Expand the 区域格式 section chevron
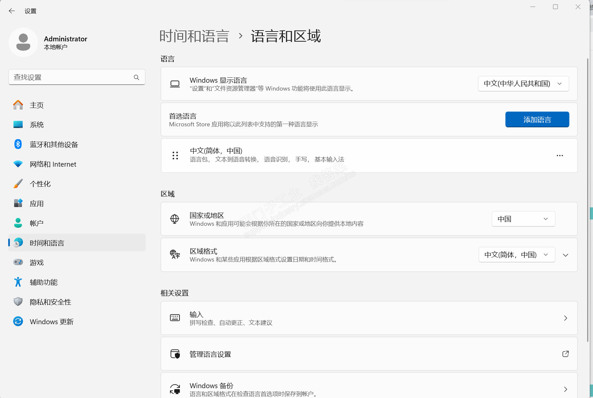The height and width of the screenshot is (398, 593). (x=566, y=255)
